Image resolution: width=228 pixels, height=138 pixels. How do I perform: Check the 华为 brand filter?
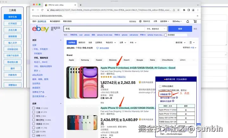pos(34,116)
